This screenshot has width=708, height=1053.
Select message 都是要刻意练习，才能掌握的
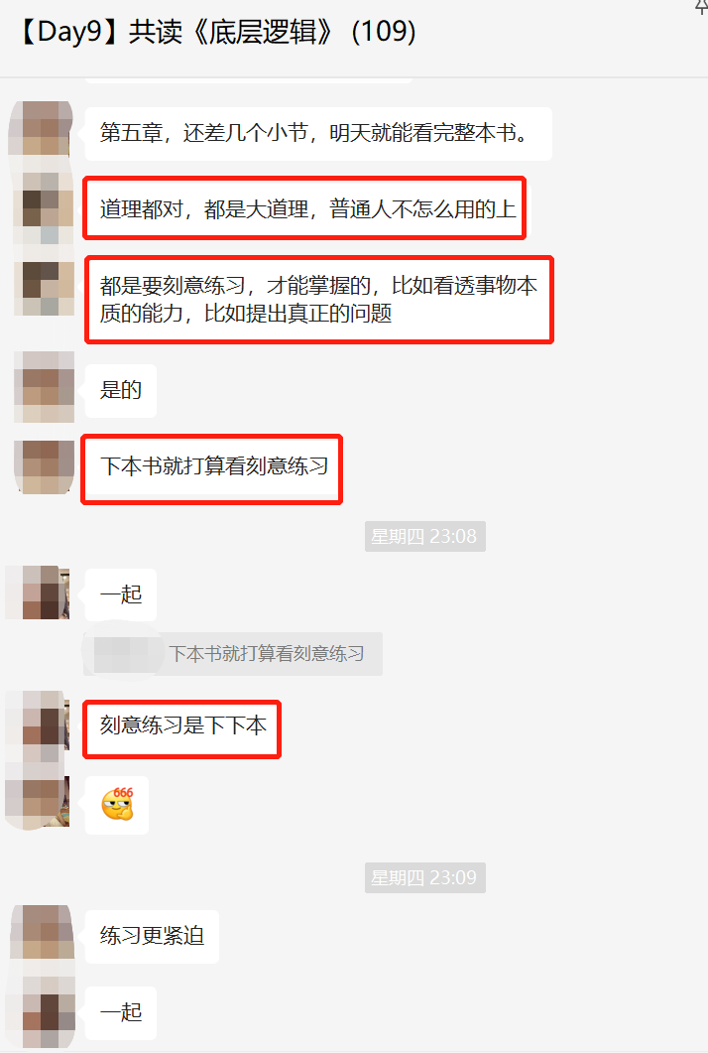318,300
